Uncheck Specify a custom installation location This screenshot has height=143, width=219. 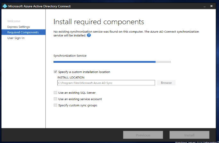[55, 72]
